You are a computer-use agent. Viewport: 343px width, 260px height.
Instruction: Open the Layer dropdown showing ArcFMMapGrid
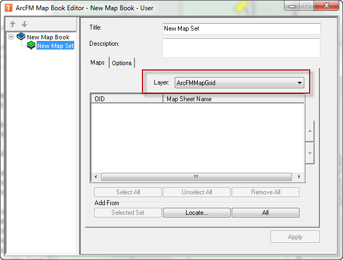[x=239, y=83]
